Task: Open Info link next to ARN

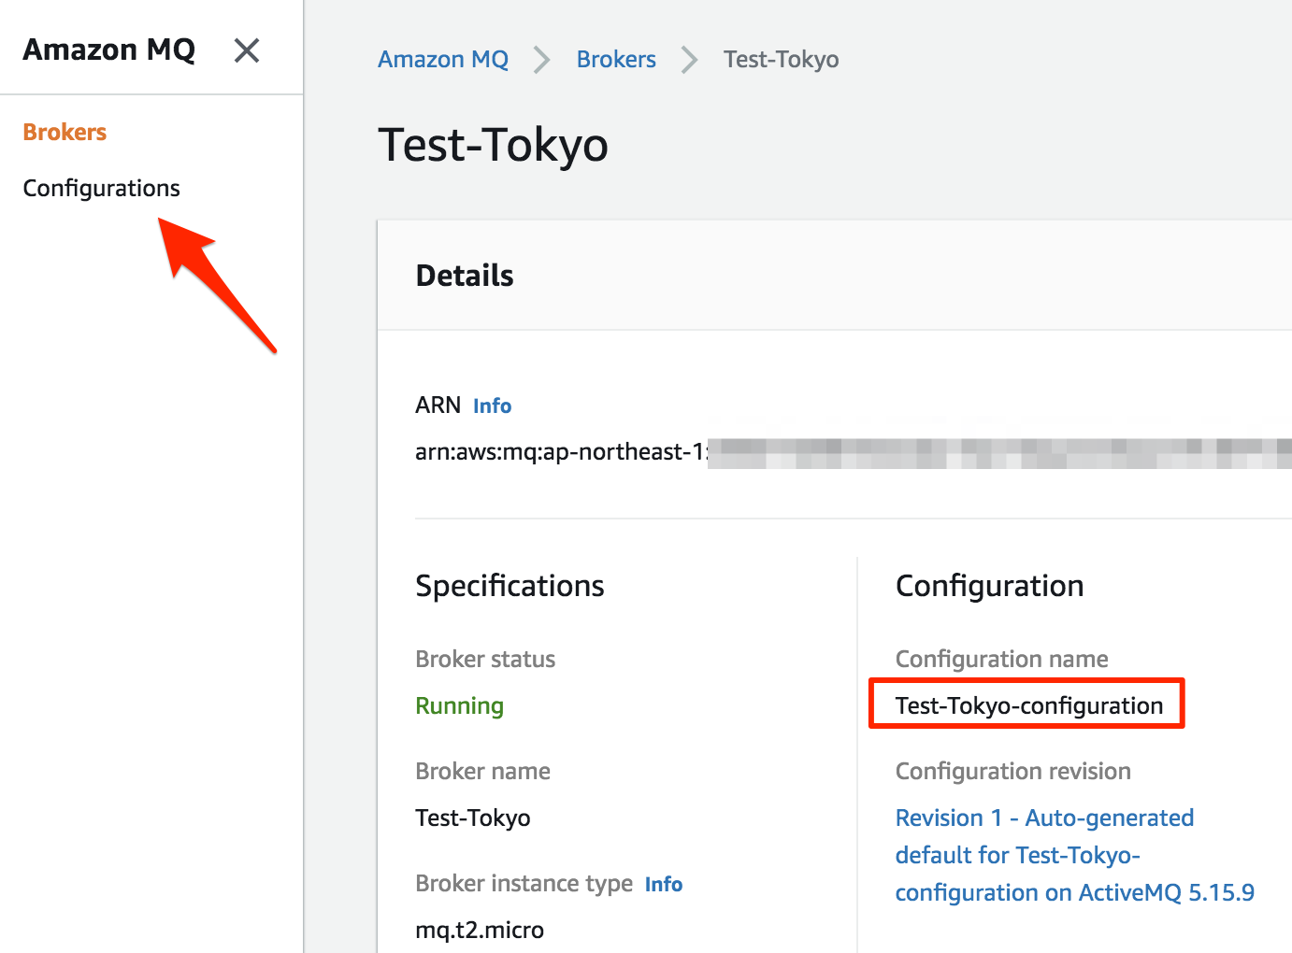Action: pos(492,405)
